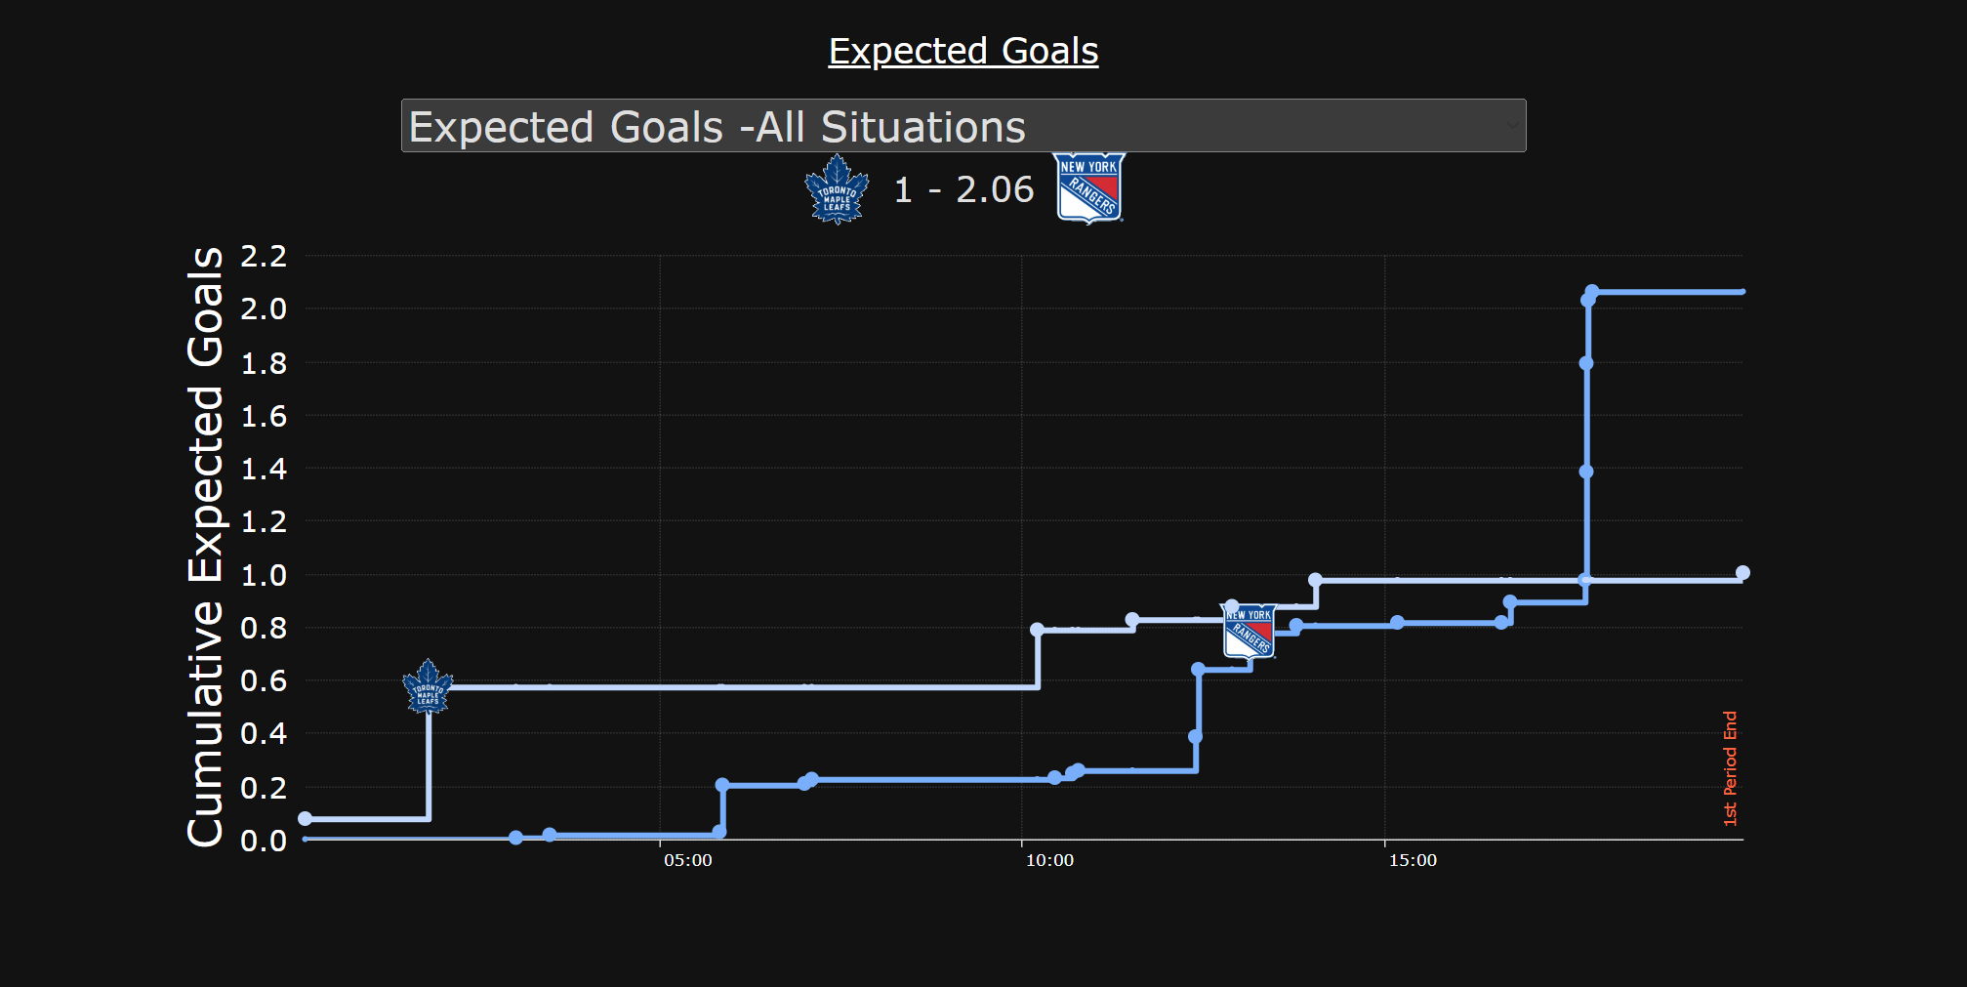Click the 05:00 time axis label

coord(688,860)
